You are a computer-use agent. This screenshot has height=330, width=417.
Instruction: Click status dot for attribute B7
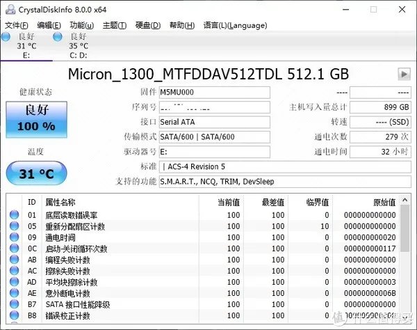point(14,304)
